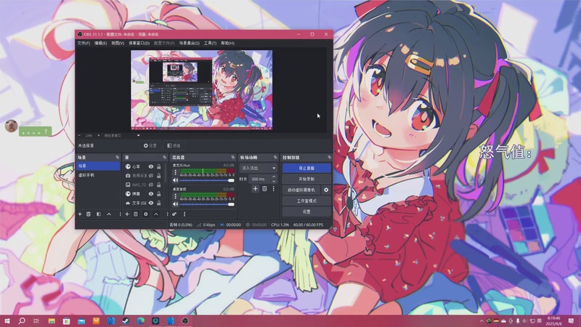Zoom in the preview with the plus icon

click(x=98, y=136)
